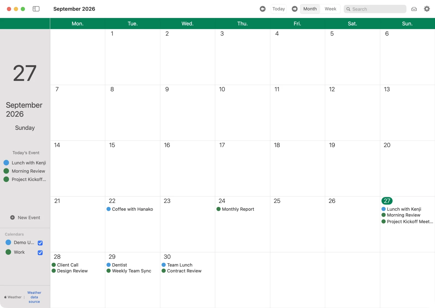Open Lunch with Kenji in the 27th cell
This screenshot has height=308, width=435.
click(401, 209)
